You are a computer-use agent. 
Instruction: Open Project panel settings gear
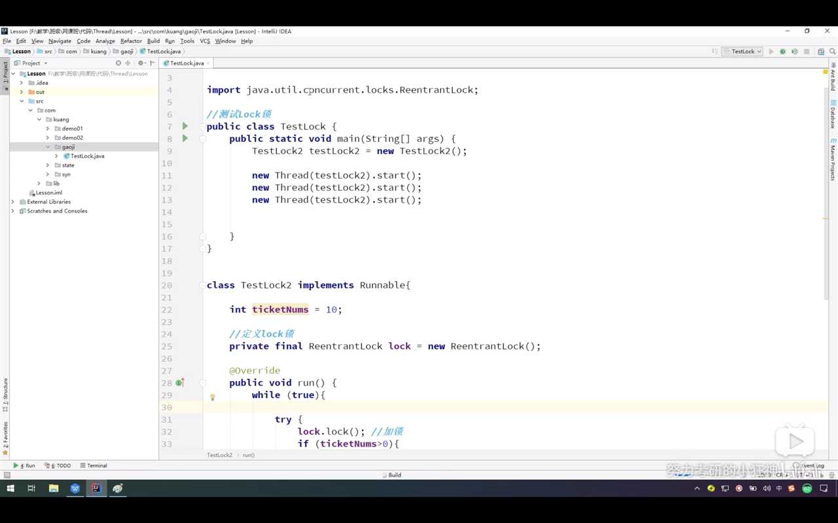[x=141, y=63]
